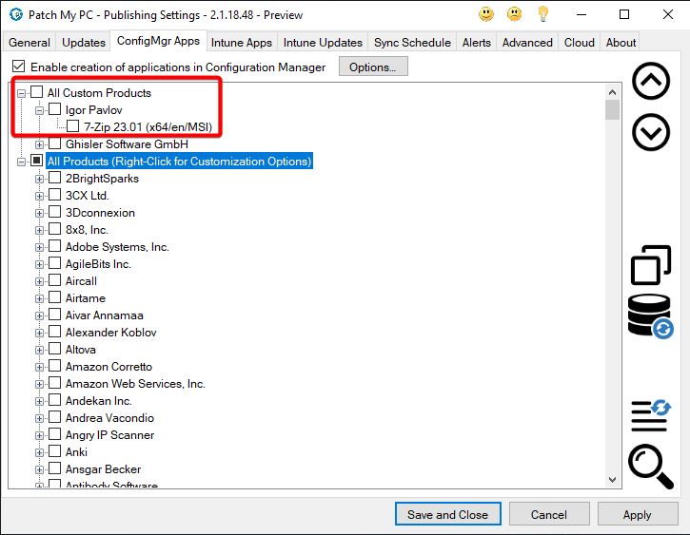The width and height of the screenshot is (690, 535).
Task: Expand the 2BrightSparks vendor node
Action: (40, 179)
